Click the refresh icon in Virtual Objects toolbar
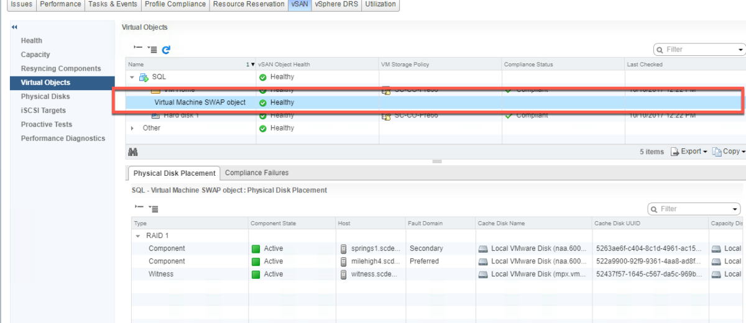 (166, 50)
